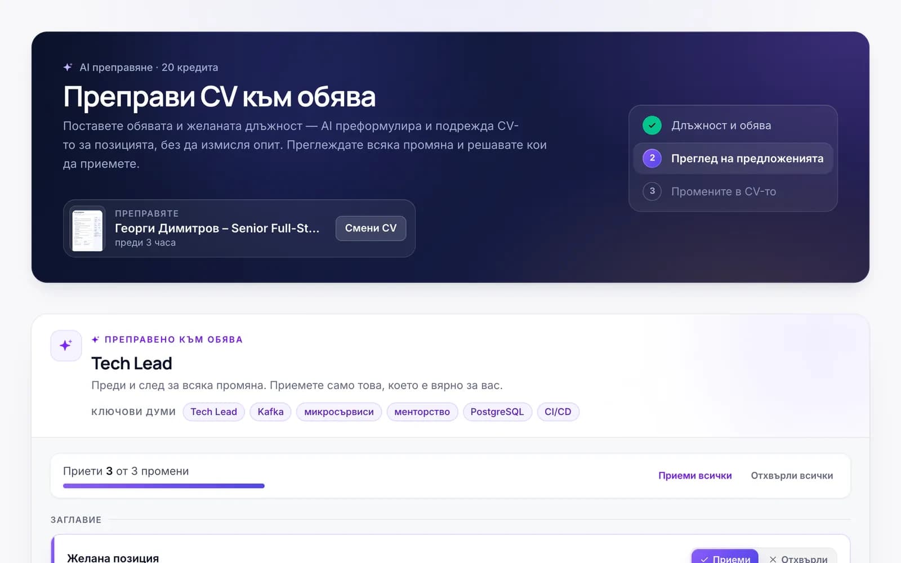Select the Tech Lead keyword chip
901x563 pixels.
(x=213, y=412)
